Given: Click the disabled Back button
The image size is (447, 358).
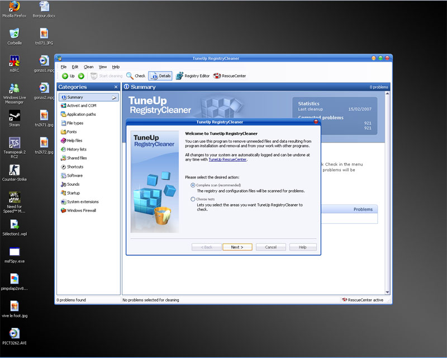Looking at the screenshot, I should click(x=207, y=247).
